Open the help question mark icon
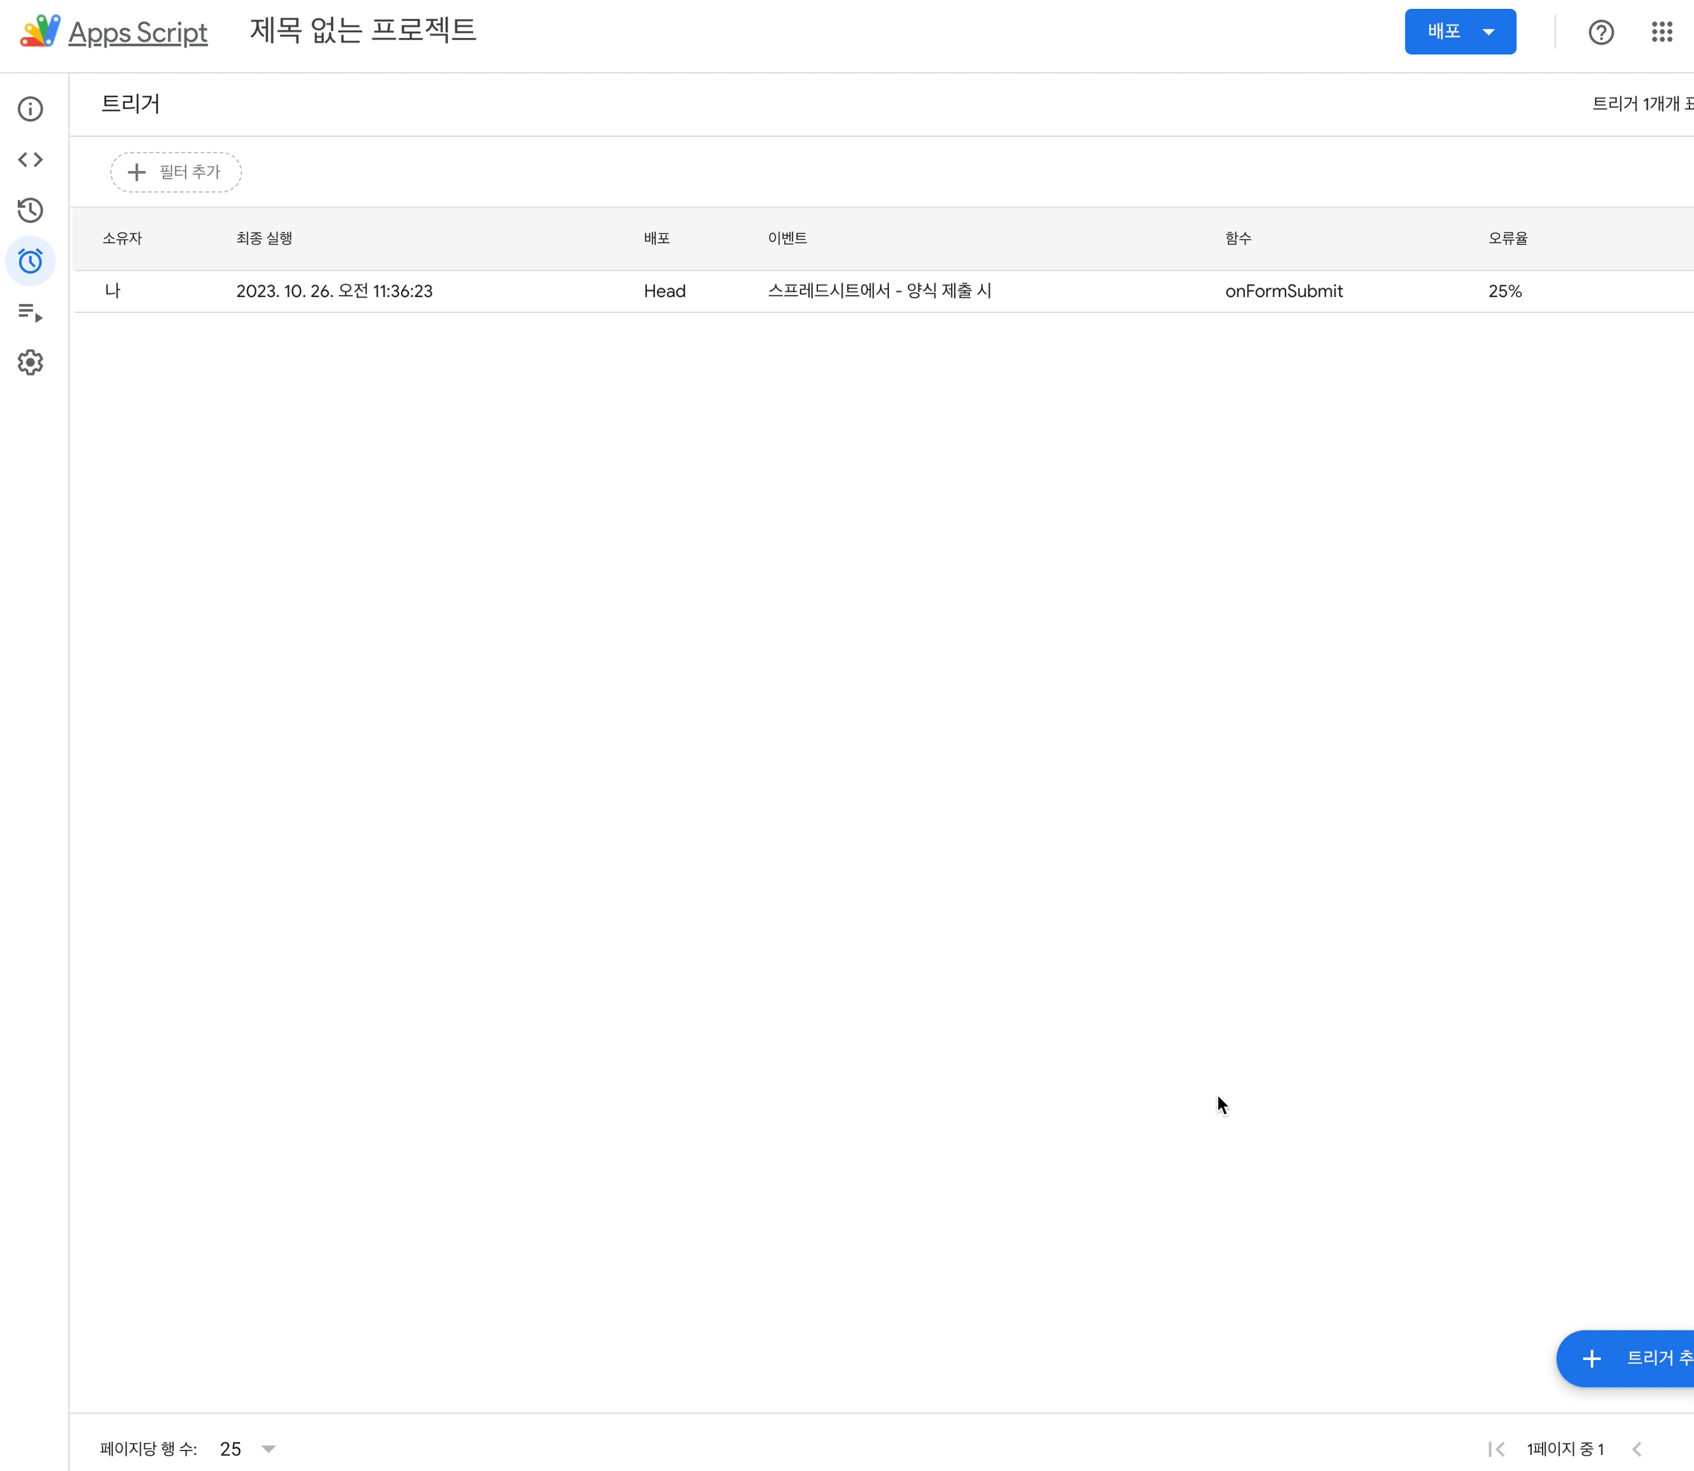Image resolution: width=1694 pixels, height=1471 pixels. (1601, 32)
